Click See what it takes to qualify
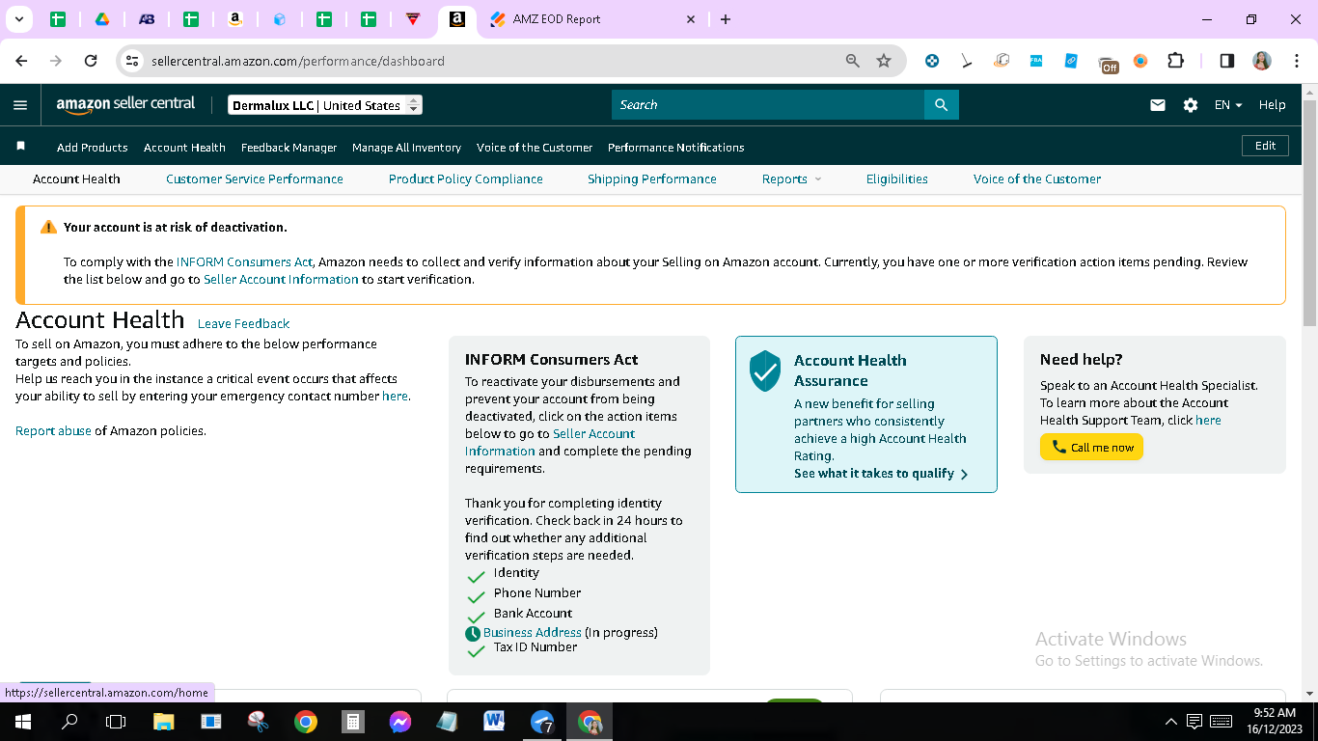 point(881,474)
